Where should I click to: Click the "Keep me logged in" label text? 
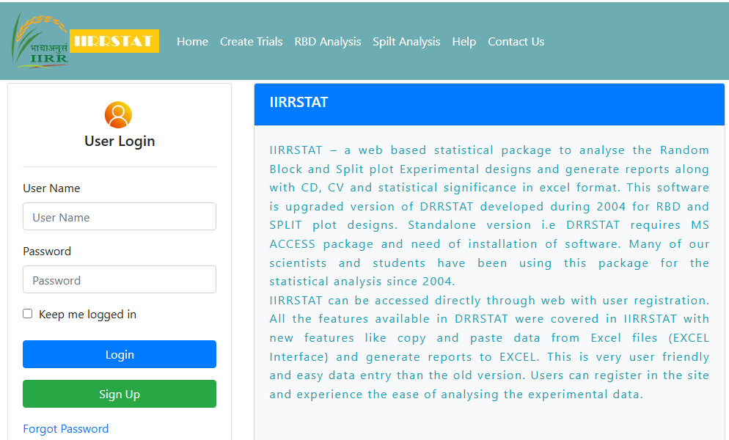point(87,315)
